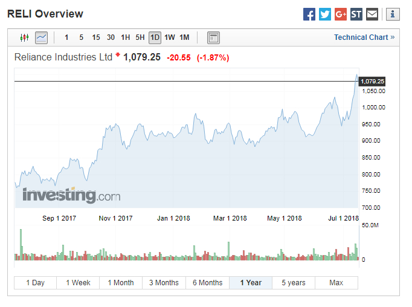
Task: Share chart via email envelope icon
Action: [x=372, y=14]
